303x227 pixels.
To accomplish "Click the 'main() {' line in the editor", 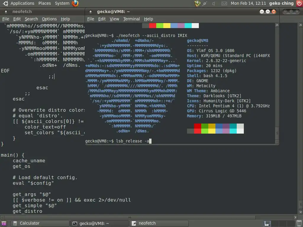I will pos(12,155).
